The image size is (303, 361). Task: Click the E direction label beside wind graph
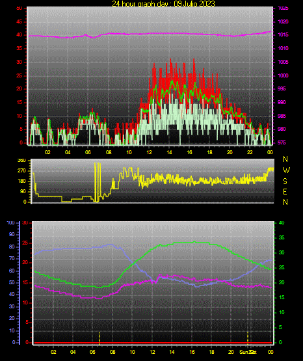(285, 192)
